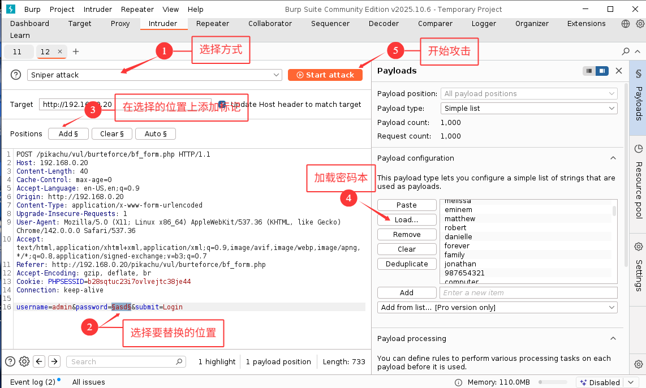Collapse the Intruder tab row with the up chevron
The width and height of the screenshot is (646, 388).
(638, 51)
